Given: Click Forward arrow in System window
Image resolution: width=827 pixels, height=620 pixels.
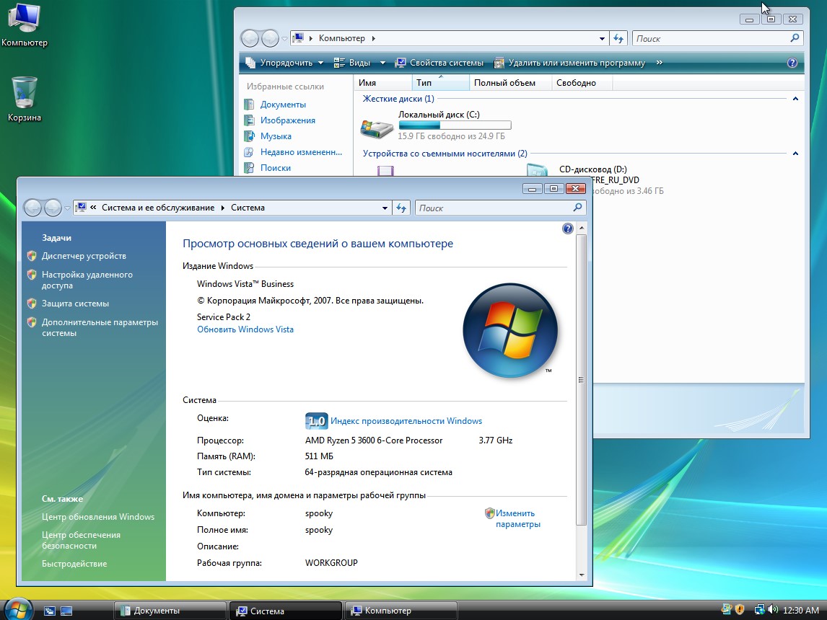Looking at the screenshot, I should coord(53,208).
